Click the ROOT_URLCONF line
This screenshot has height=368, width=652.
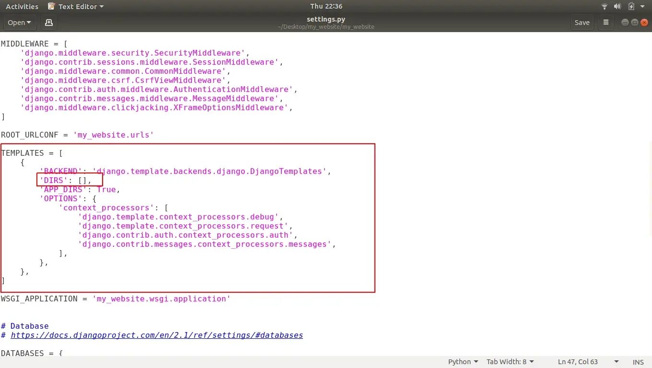tap(77, 135)
